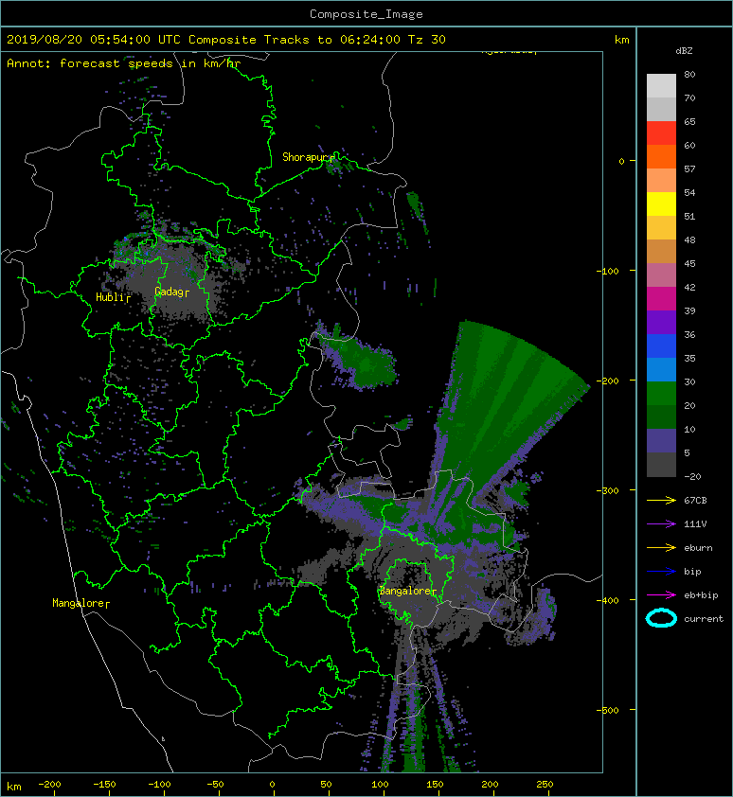This screenshot has width=733, height=797.
Task: Click the 'eburn' legend label
Action: 698,547
